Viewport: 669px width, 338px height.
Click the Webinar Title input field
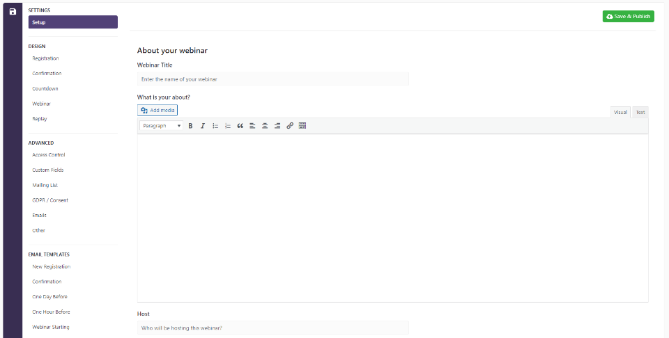273,79
